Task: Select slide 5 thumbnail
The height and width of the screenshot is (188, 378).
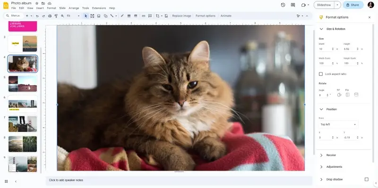Action: click(x=23, y=84)
